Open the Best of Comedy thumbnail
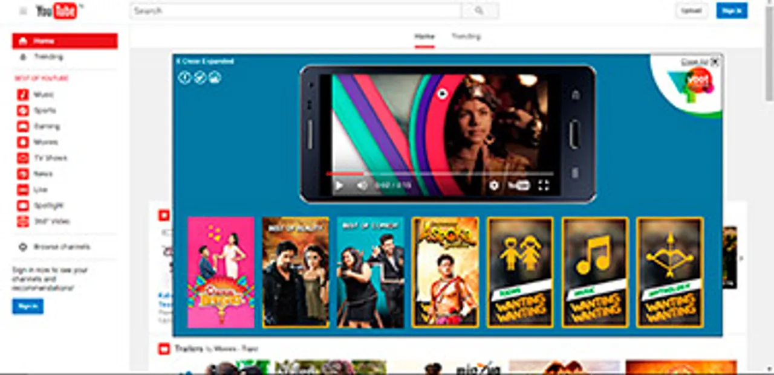This screenshot has height=375, width=774. pos(370,272)
